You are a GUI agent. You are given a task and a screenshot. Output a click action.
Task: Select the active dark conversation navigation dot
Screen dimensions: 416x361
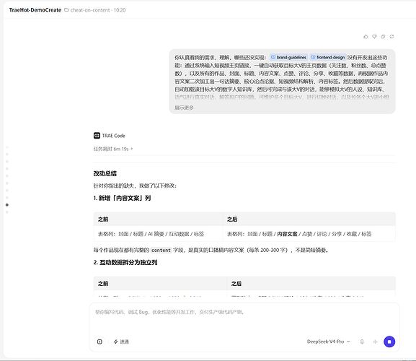click(x=7, y=205)
